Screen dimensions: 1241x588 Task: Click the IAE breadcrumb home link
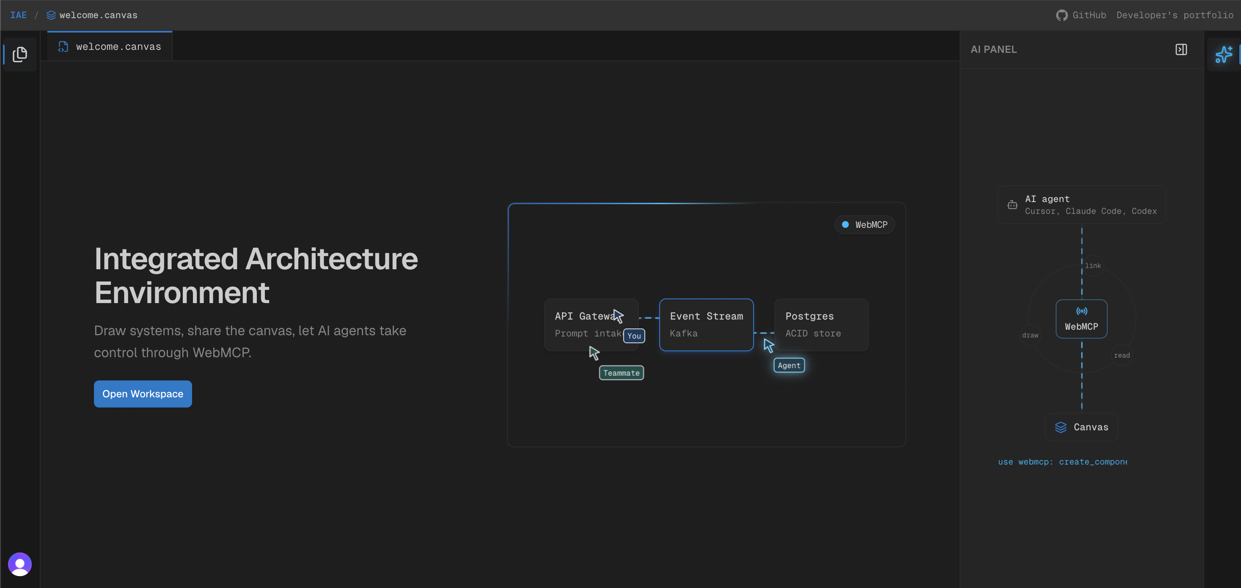(18, 15)
